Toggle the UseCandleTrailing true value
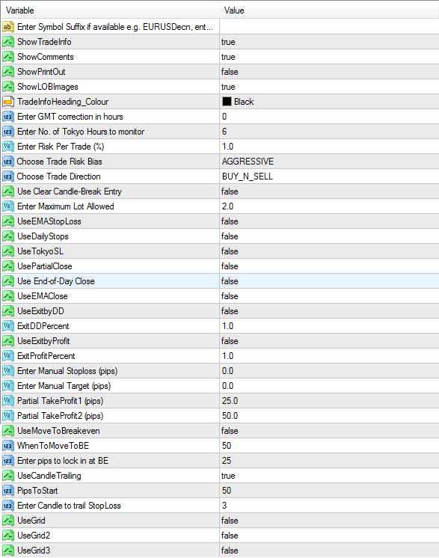Viewport: 439px width, 558px height. 329,476
